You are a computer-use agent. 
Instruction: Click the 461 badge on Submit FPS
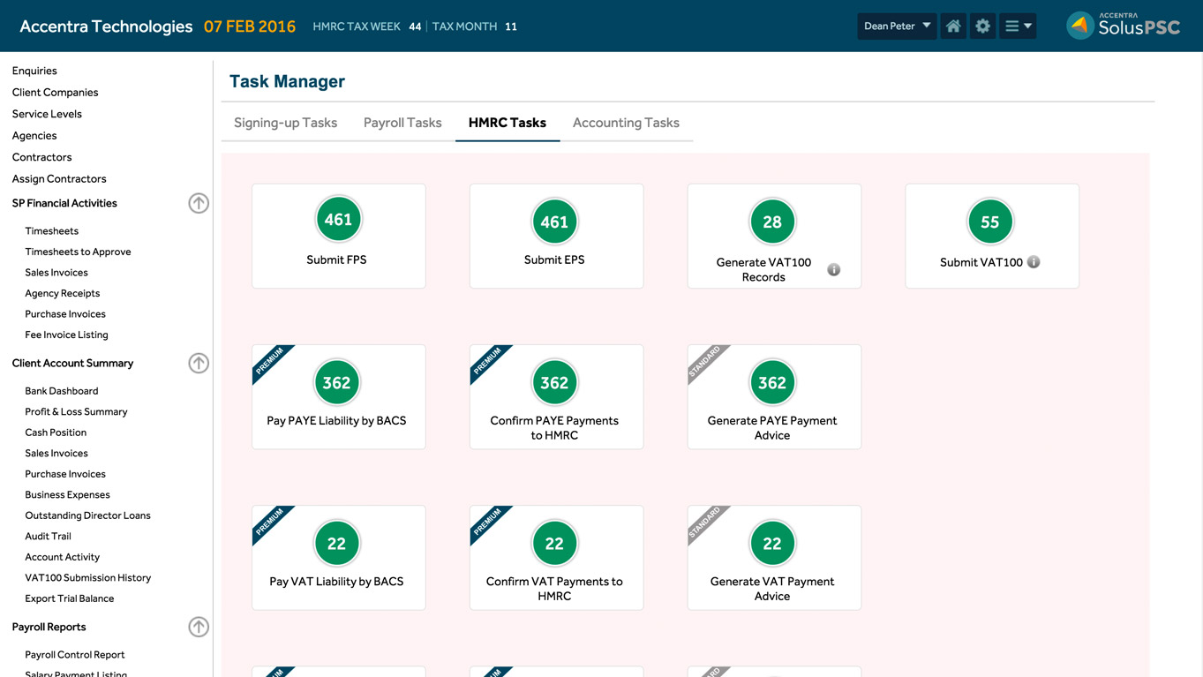point(338,220)
